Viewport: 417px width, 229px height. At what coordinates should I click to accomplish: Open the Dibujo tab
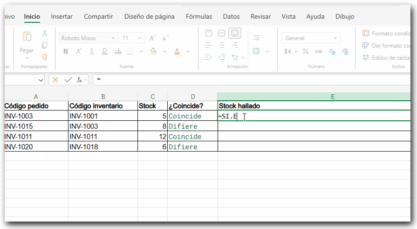pos(345,16)
